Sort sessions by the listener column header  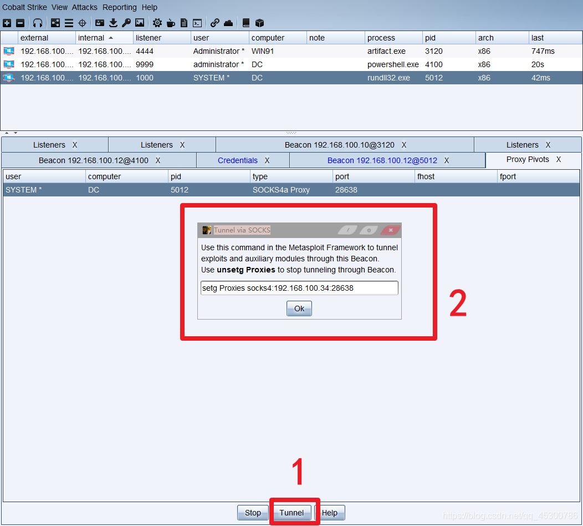(x=162, y=38)
